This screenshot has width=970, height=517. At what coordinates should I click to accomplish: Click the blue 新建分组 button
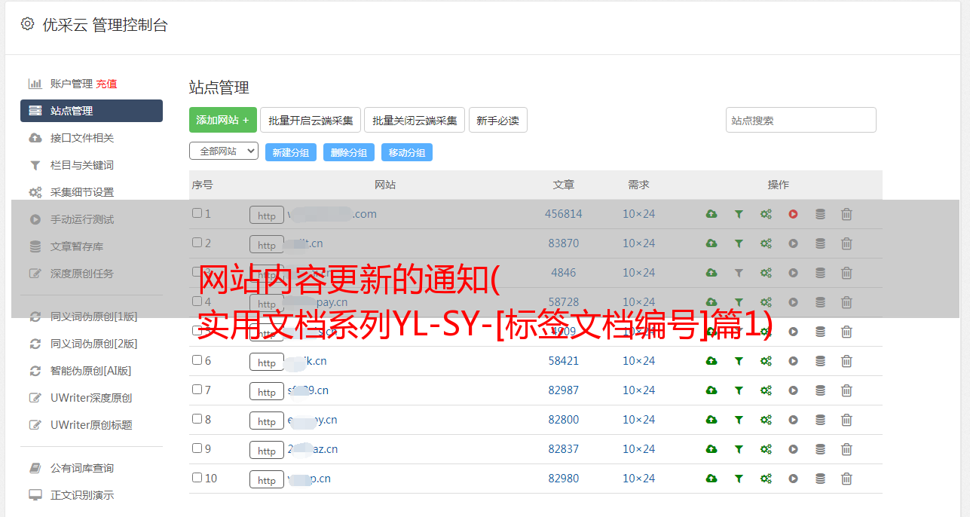pos(291,152)
